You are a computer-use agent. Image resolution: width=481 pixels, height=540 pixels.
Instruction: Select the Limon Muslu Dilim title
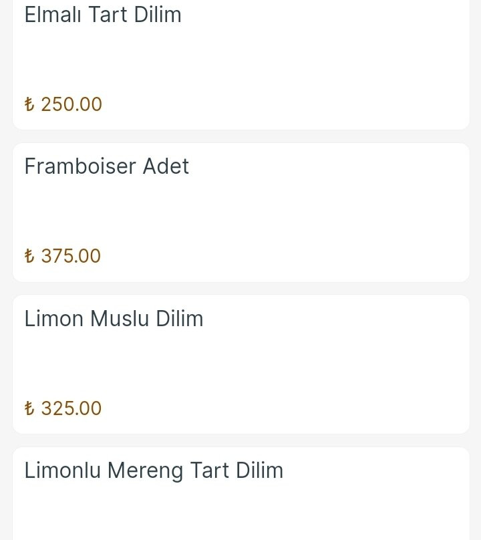(x=114, y=318)
